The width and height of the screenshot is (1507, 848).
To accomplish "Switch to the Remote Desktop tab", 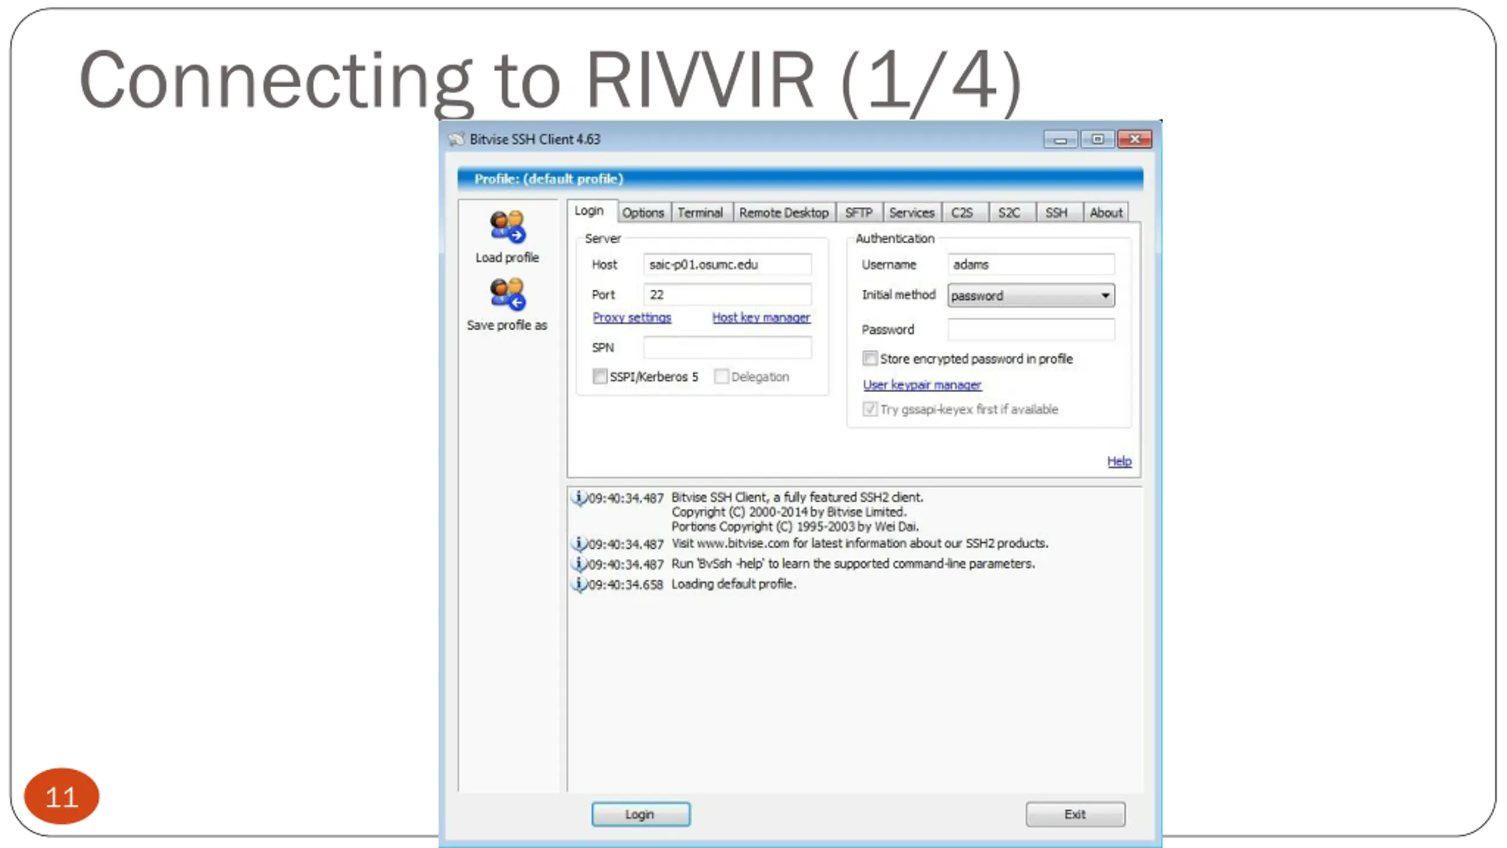I will (784, 213).
